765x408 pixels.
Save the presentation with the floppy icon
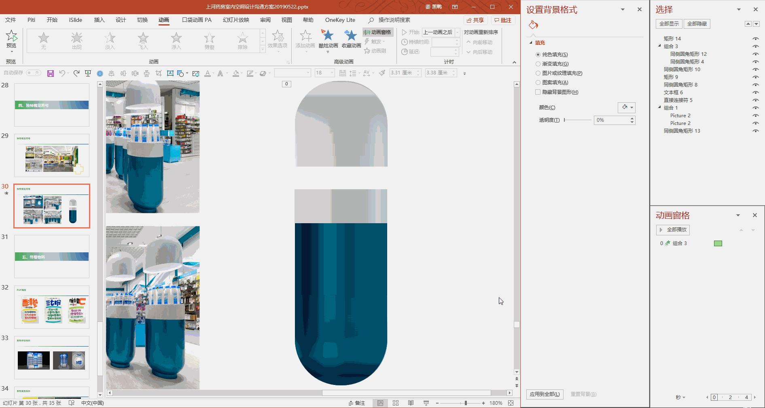point(51,73)
